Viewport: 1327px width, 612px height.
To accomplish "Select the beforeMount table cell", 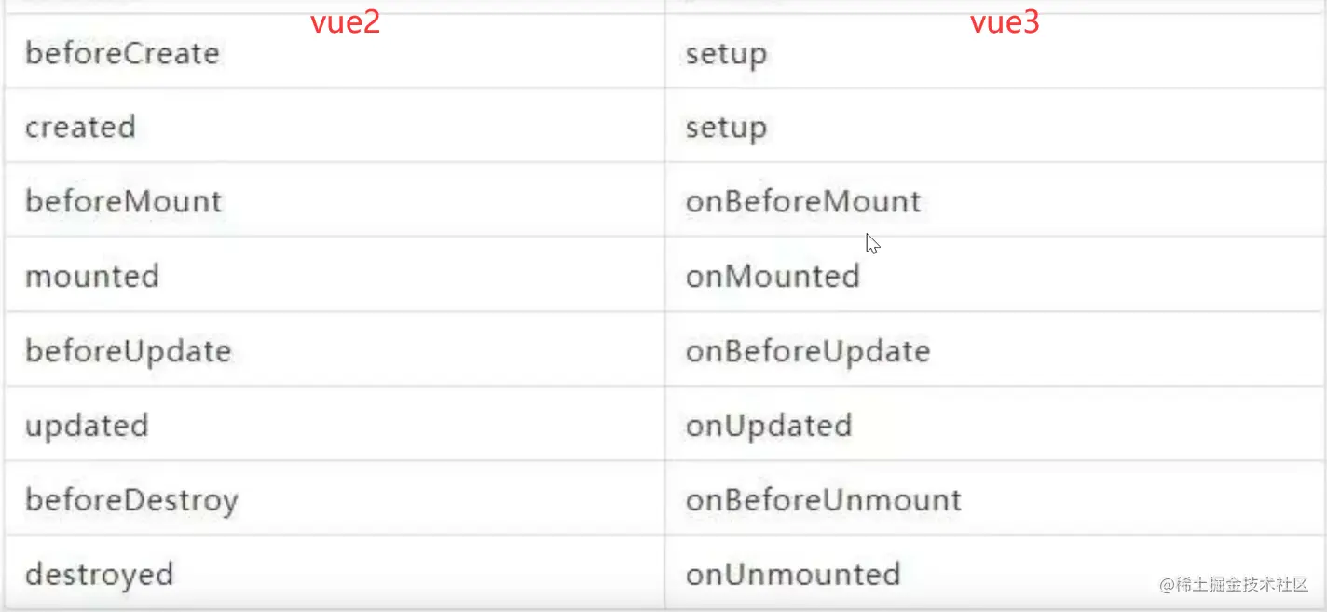I will (x=123, y=201).
